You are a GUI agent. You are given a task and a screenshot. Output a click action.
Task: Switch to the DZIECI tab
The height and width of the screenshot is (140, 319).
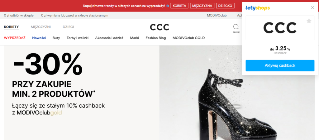coord(68,27)
